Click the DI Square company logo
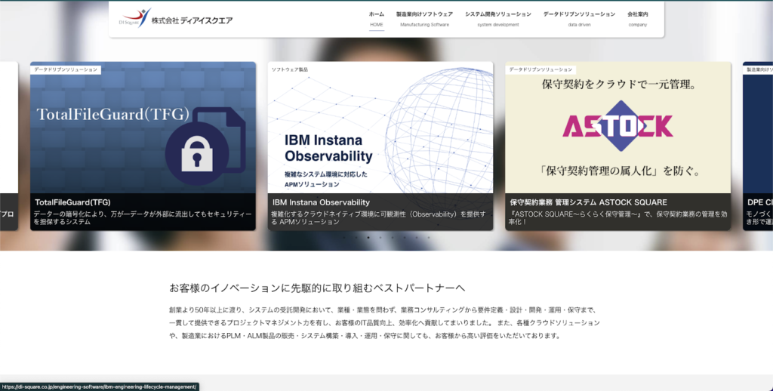Image resolution: width=773 pixels, height=391 pixels. (175, 19)
